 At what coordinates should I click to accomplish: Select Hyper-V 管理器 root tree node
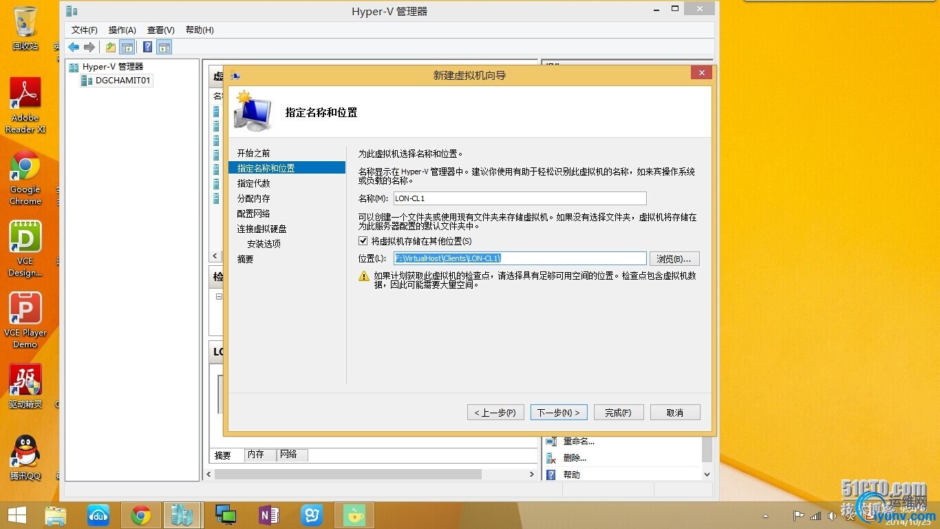coord(112,67)
